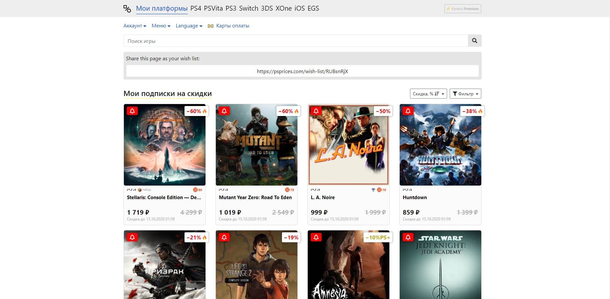Click the Mutant Year Zero cover thumbnail

256,145
